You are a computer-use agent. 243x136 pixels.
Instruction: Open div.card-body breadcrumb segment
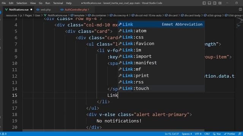pos(191,15)
